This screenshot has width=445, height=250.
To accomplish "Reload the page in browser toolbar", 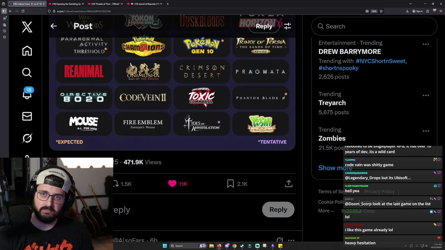I will [23, 11].
